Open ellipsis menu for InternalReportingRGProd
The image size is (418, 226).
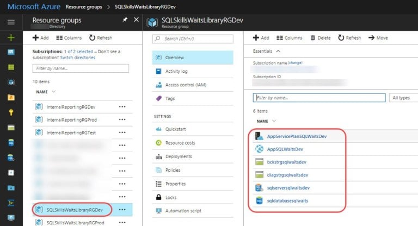click(122, 120)
